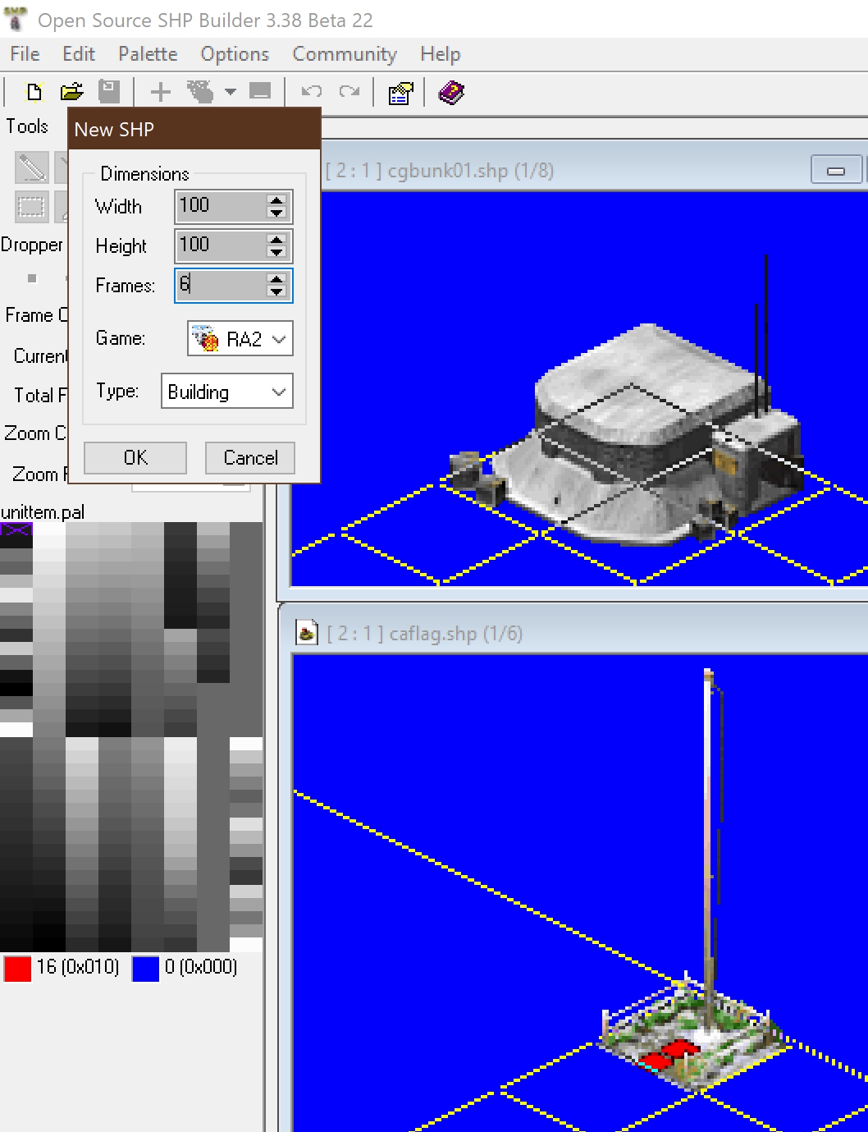Click the '0 (0x000)' color index label
868x1132 pixels.
click(201, 967)
